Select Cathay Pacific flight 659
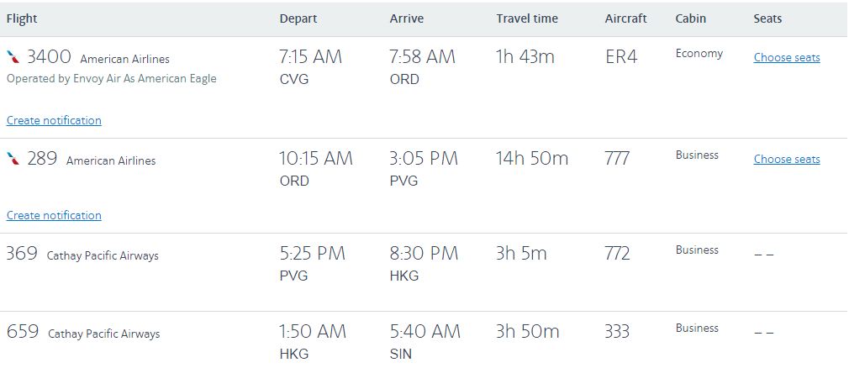The image size is (849, 389). (x=23, y=332)
